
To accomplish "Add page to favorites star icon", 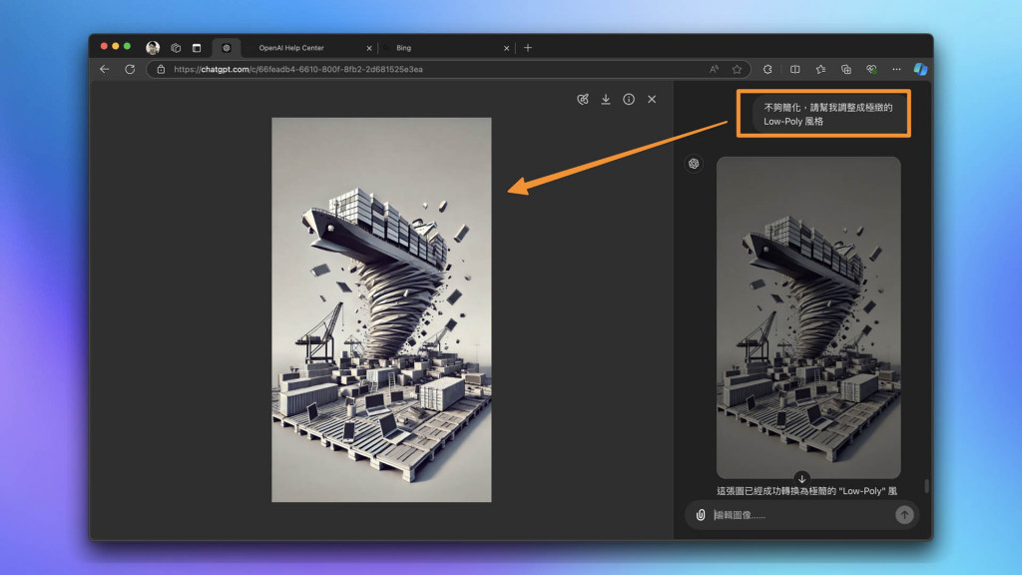I will point(737,69).
